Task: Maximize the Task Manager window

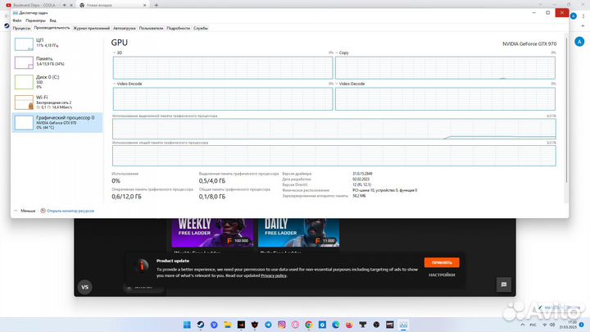Action: pyautogui.click(x=548, y=13)
